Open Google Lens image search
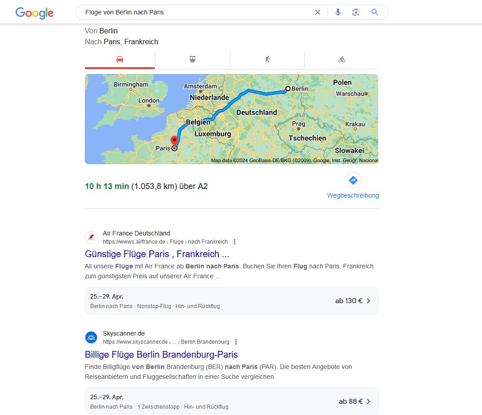This screenshot has width=482, height=415. tap(356, 12)
